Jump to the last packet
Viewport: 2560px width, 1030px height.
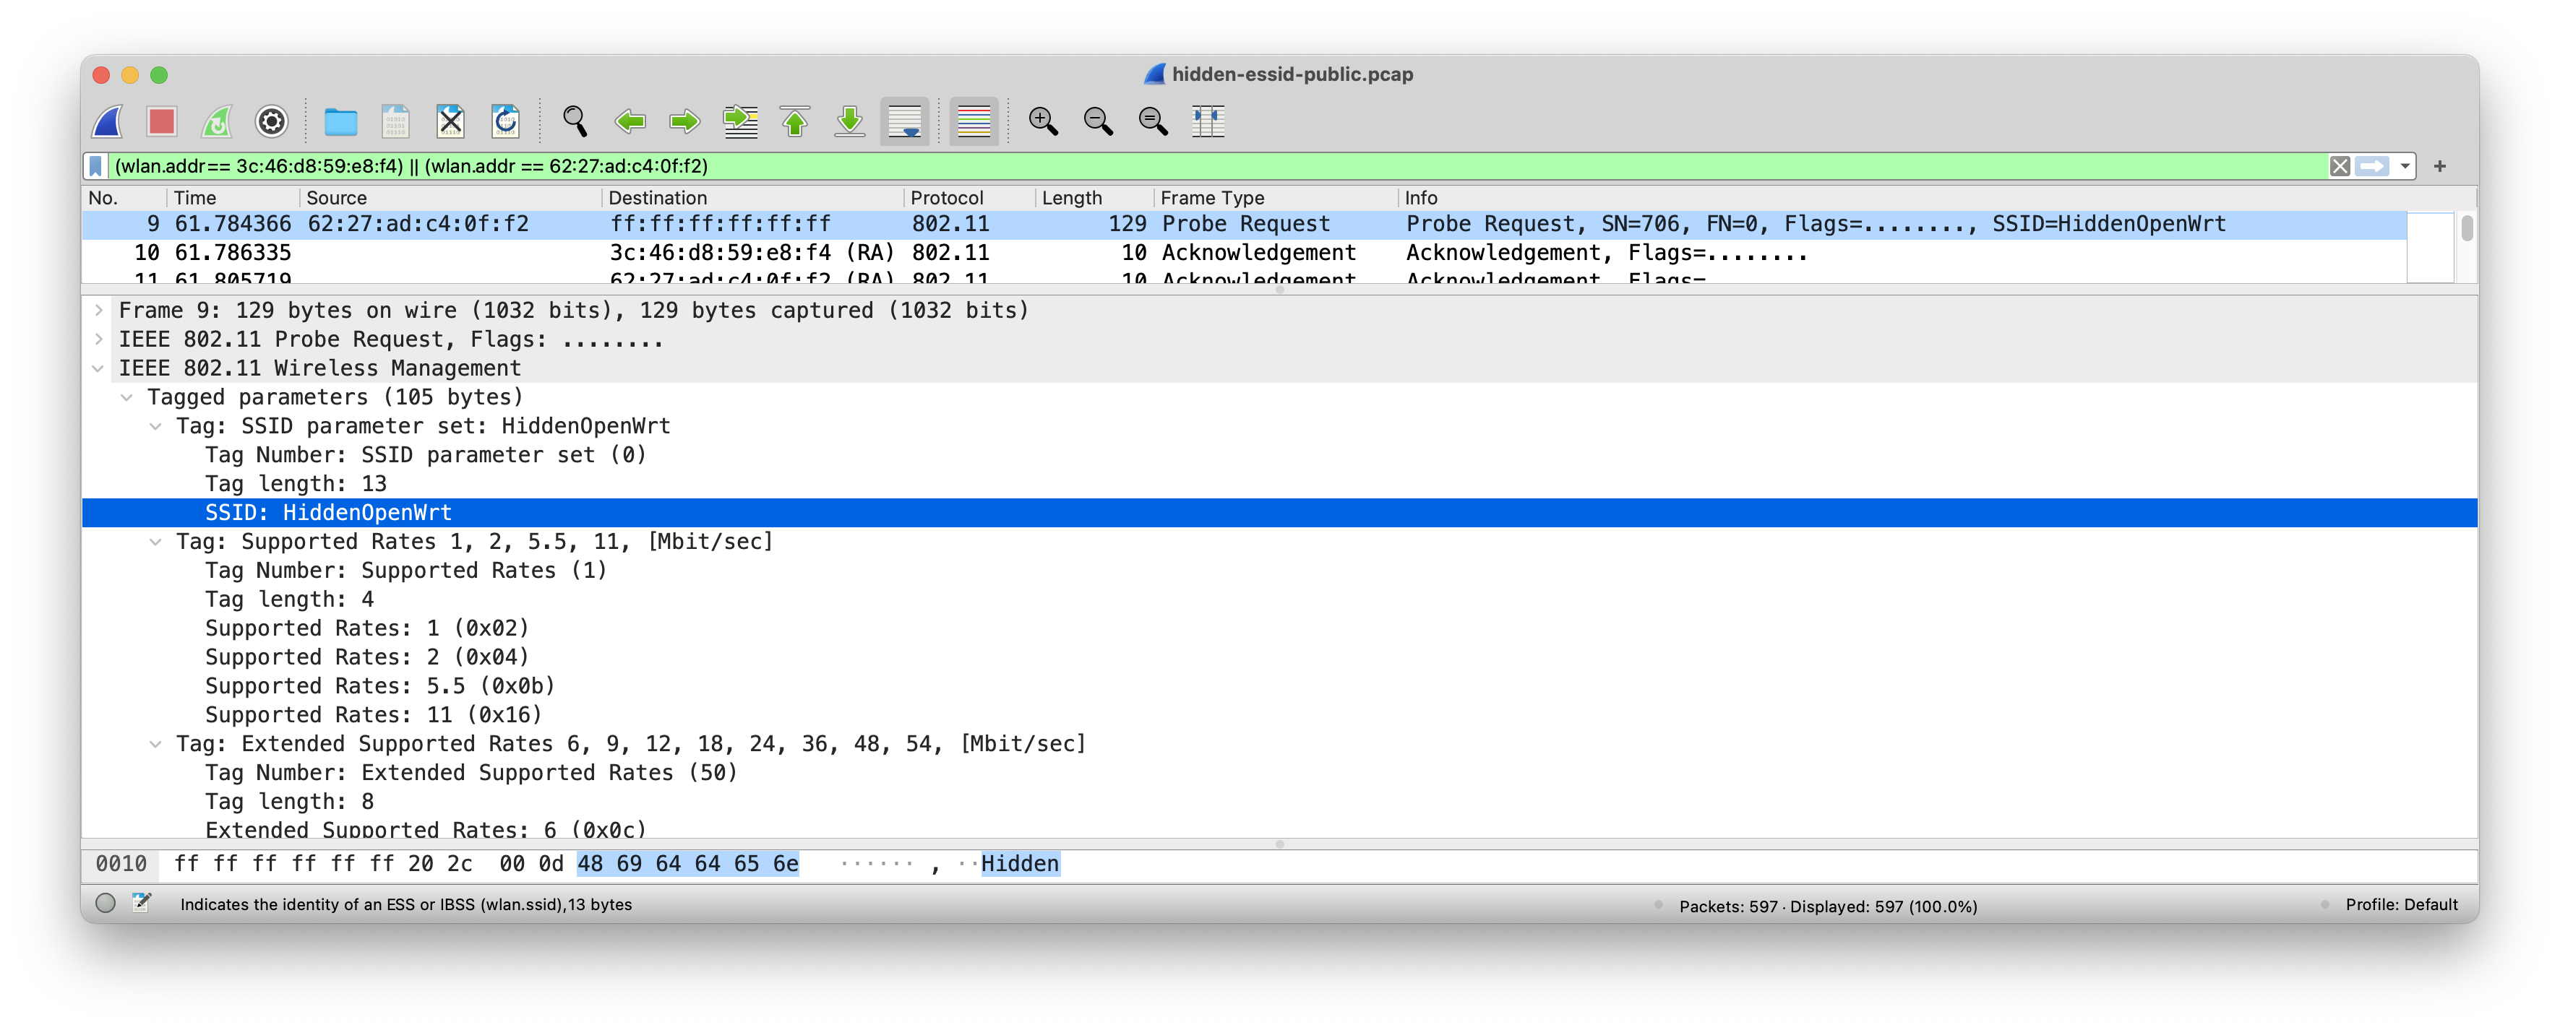[x=849, y=121]
